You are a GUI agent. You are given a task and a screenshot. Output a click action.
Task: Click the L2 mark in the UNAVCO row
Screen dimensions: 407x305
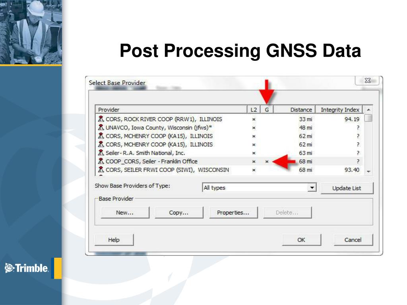[x=254, y=128]
